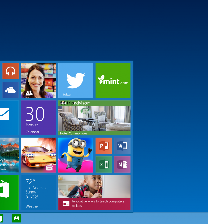Open PowerPoint from the Office tiles
208x224 pixels.
[103, 146]
